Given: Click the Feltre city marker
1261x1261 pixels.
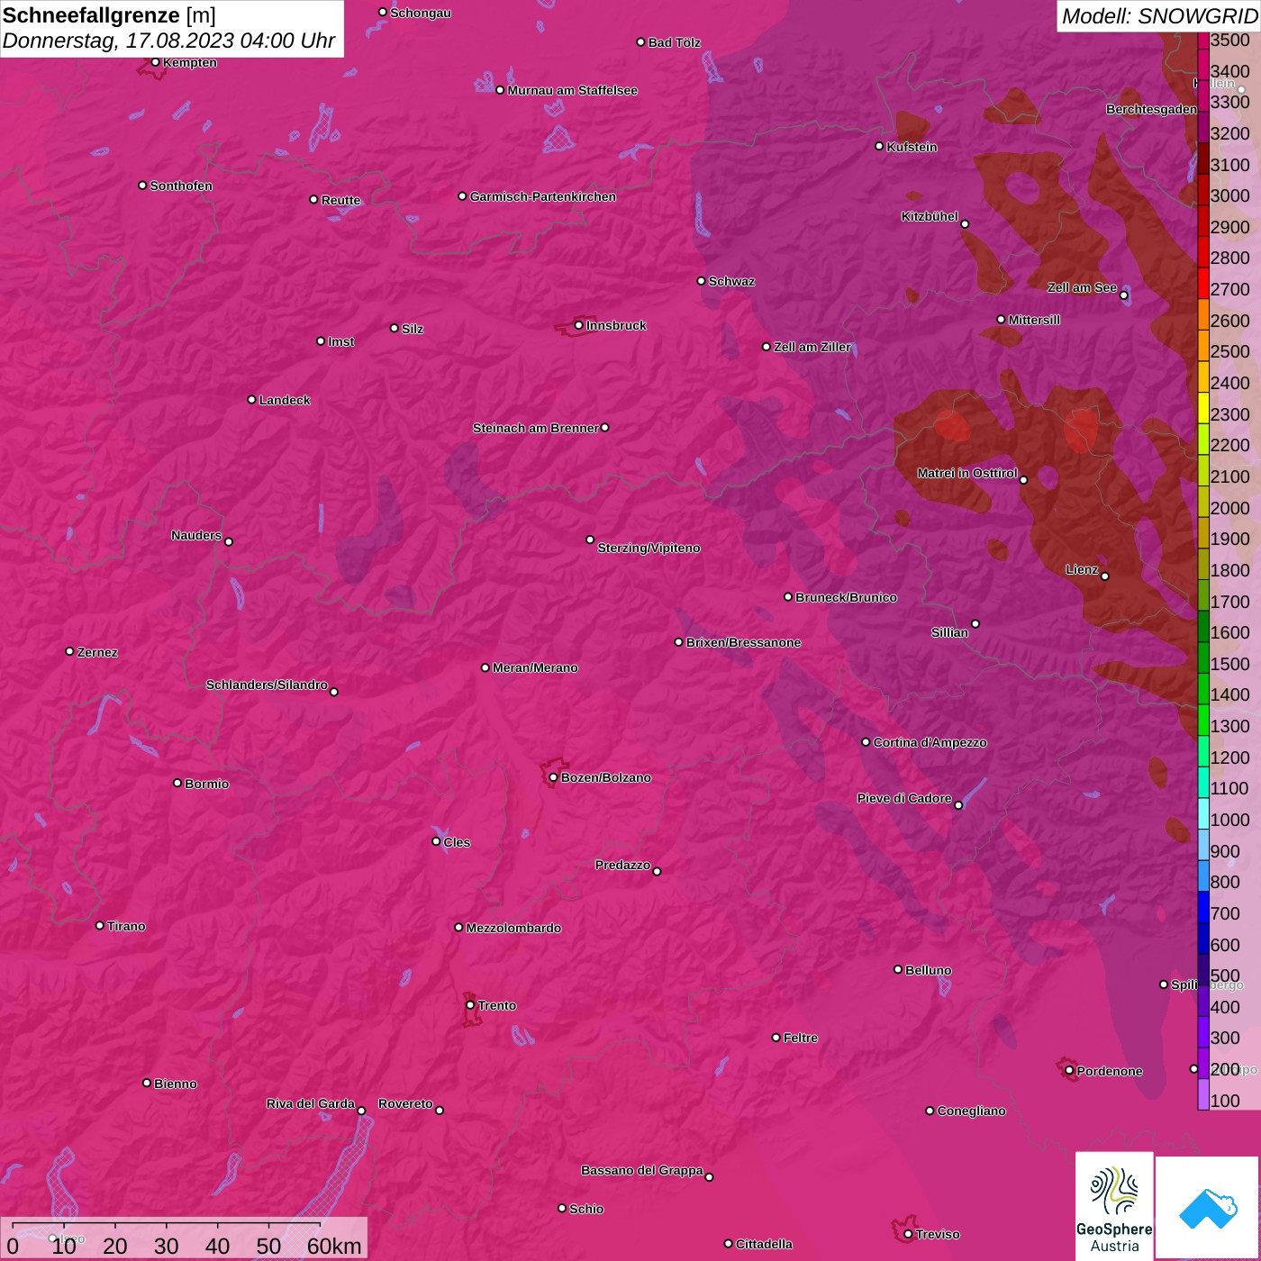Looking at the screenshot, I should pyautogui.click(x=776, y=1038).
